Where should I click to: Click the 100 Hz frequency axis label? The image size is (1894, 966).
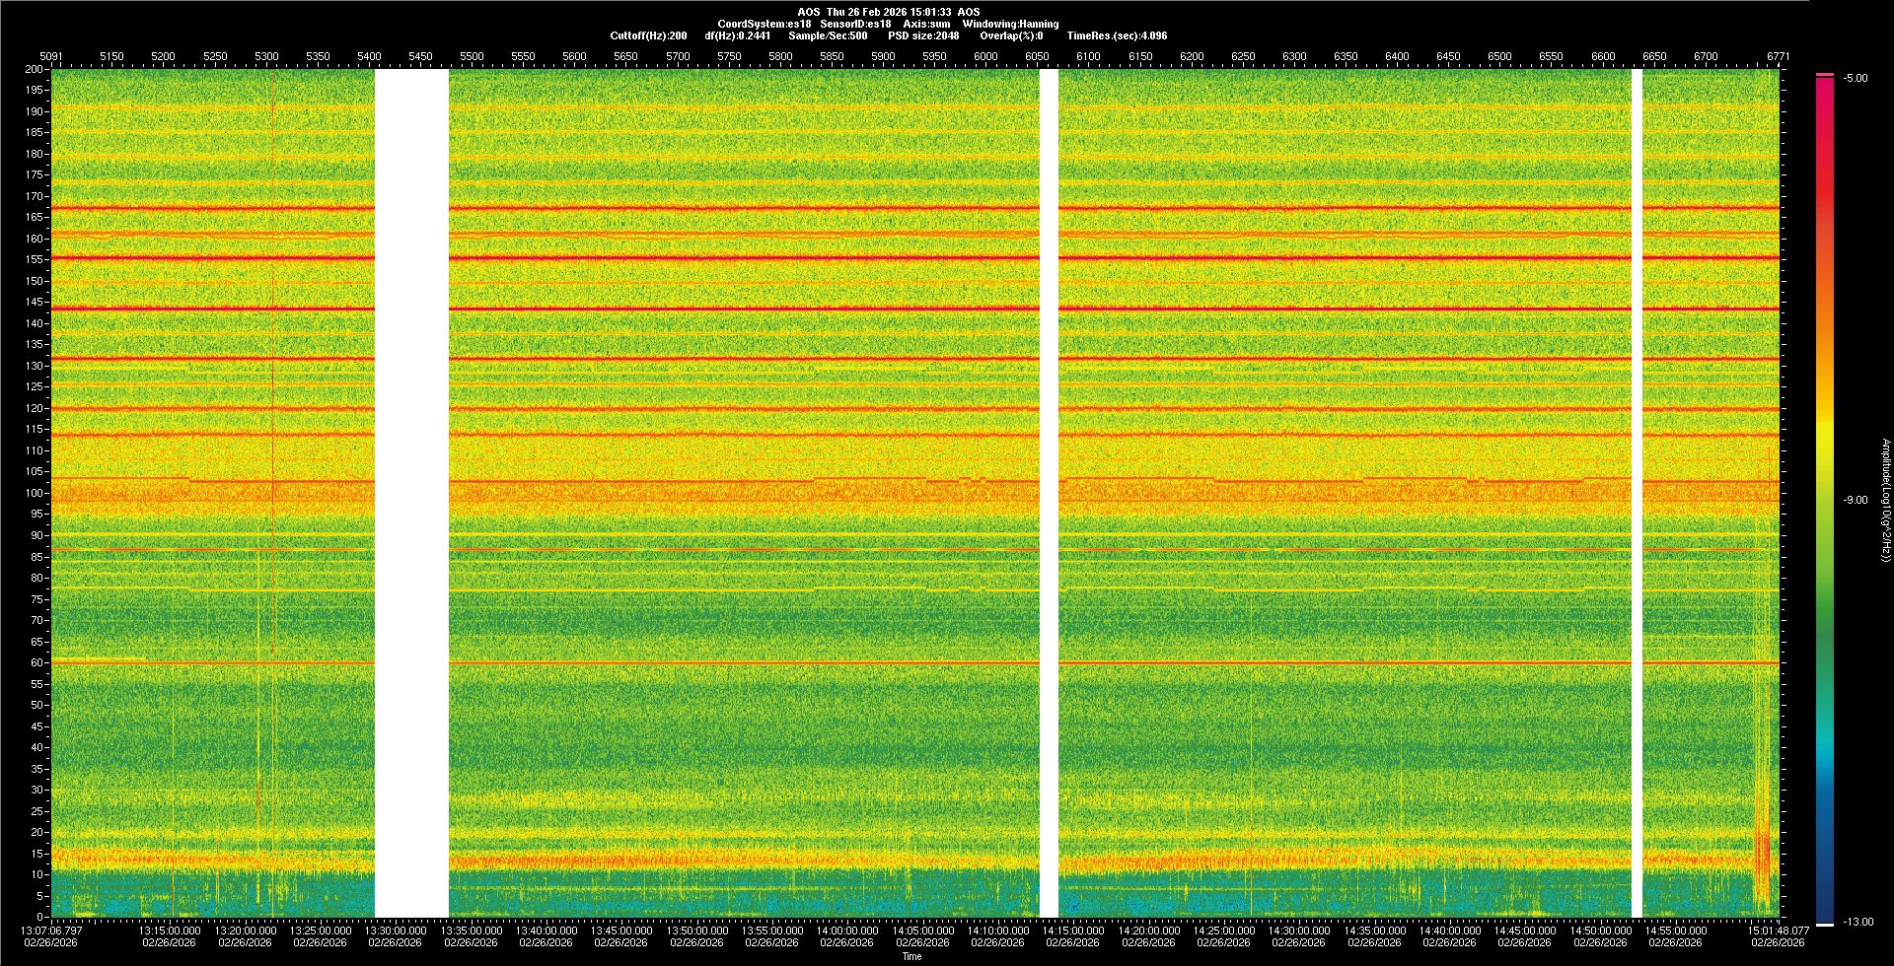tap(35, 493)
